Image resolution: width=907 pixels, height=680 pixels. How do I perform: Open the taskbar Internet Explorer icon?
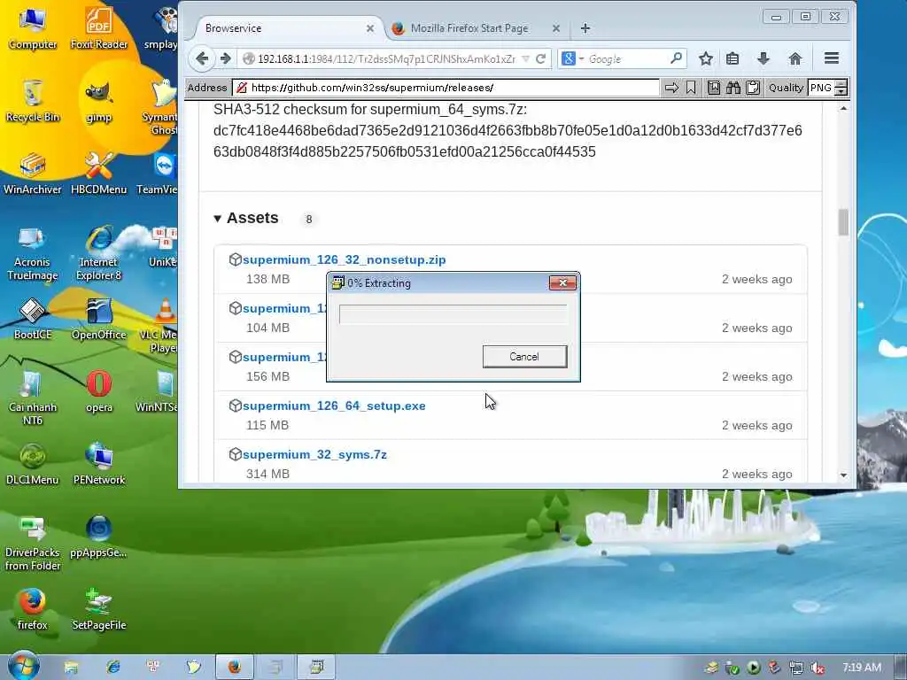[113, 668]
